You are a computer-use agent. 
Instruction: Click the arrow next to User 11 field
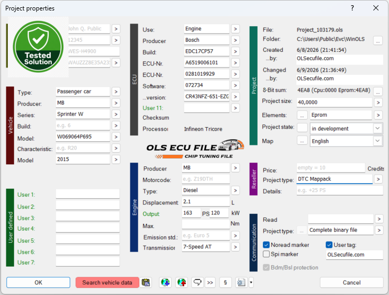235,108
